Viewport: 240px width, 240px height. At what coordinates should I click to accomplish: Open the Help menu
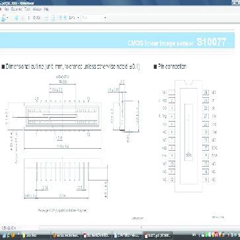point(46,9)
